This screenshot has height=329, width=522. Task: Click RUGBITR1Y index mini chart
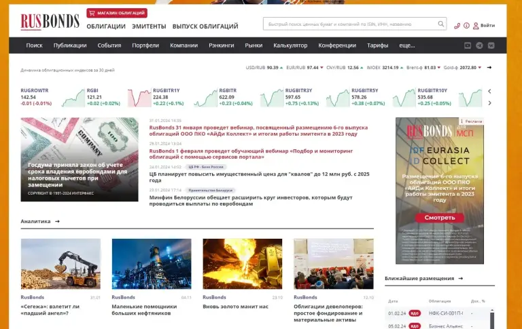click(x=205, y=98)
